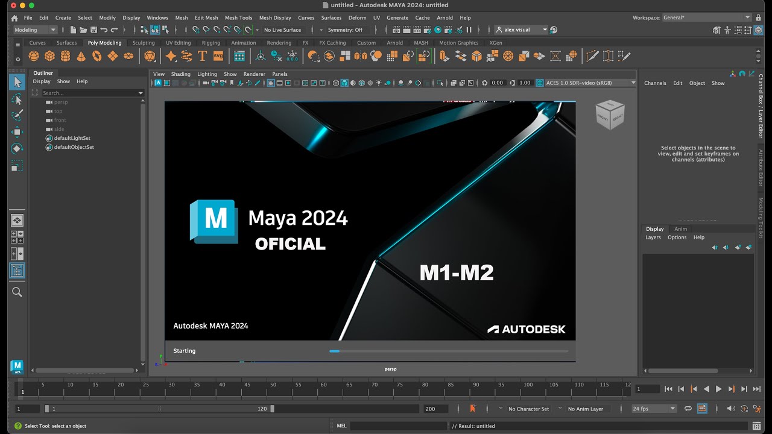The image size is (772, 434).
Task: Activate the Select tool in the Tool Box
Action: (17, 82)
